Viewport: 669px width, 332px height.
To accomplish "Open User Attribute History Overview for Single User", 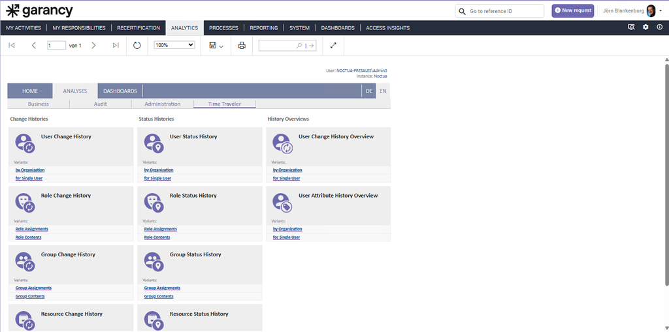I will [x=286, y=237].
